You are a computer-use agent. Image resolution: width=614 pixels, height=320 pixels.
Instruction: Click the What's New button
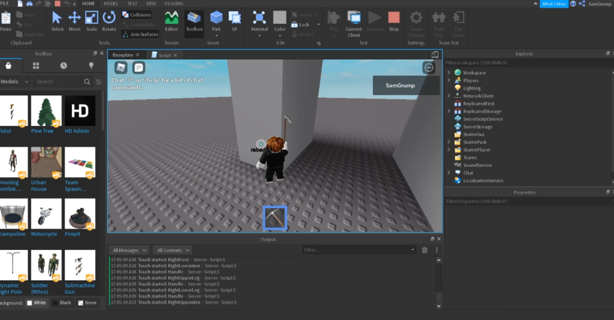pos(554,4)
